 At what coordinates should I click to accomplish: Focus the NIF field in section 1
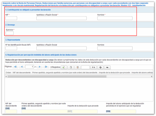(x=11, y=18)
